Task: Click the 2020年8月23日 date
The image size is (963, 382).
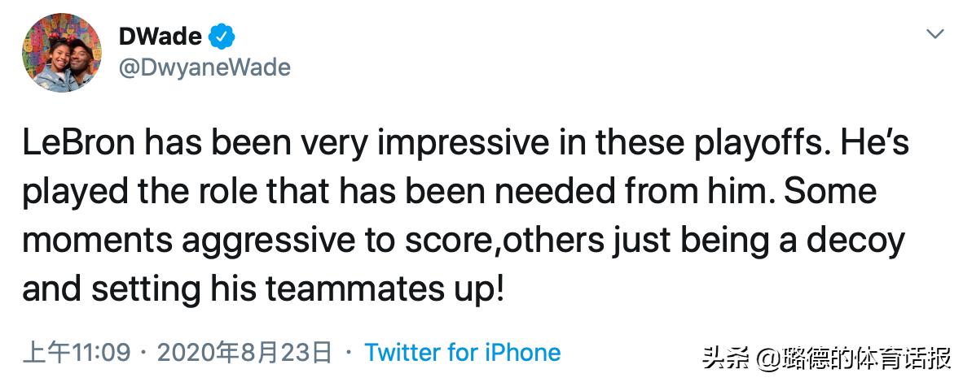Action: (x=244, y=353)
